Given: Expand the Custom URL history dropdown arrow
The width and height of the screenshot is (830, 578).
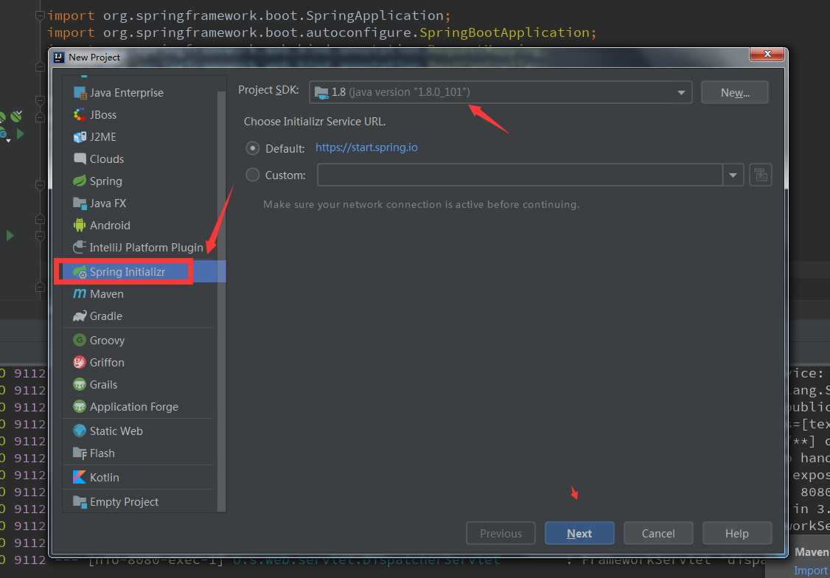Looking at the screenshot, I should click(733, 175).
